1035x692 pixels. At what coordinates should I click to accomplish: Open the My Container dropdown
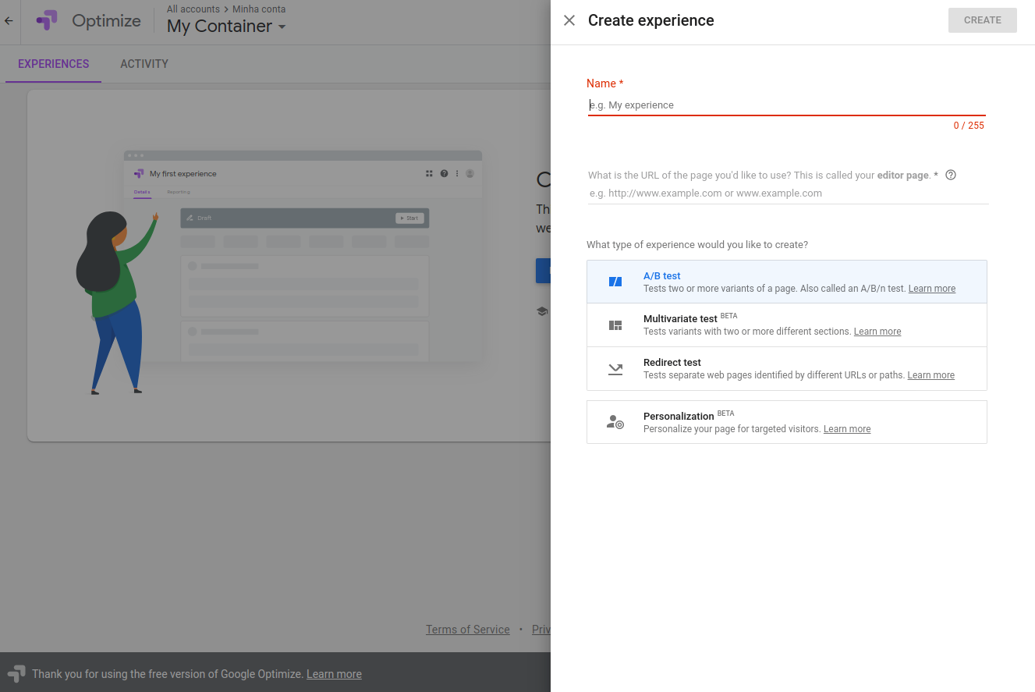226,27
